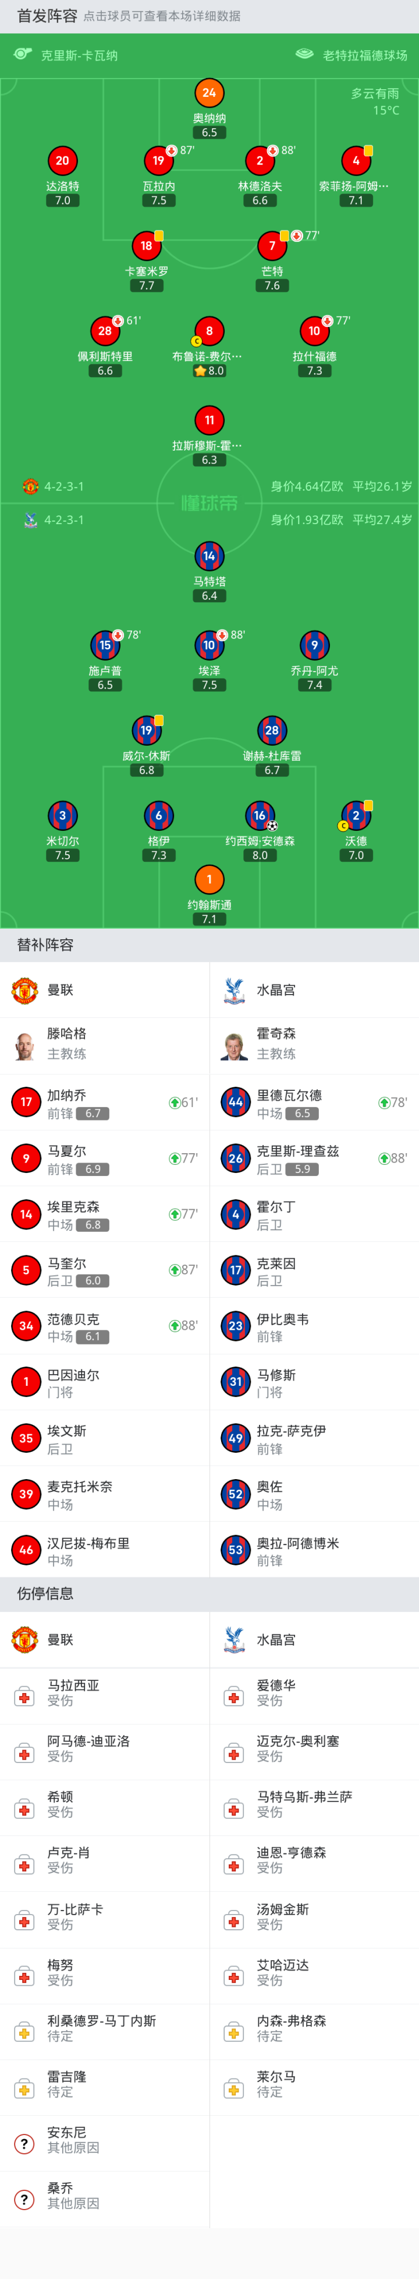
Task: Click referee Chris Kavanagh name
Action: (x=79, y=56)
